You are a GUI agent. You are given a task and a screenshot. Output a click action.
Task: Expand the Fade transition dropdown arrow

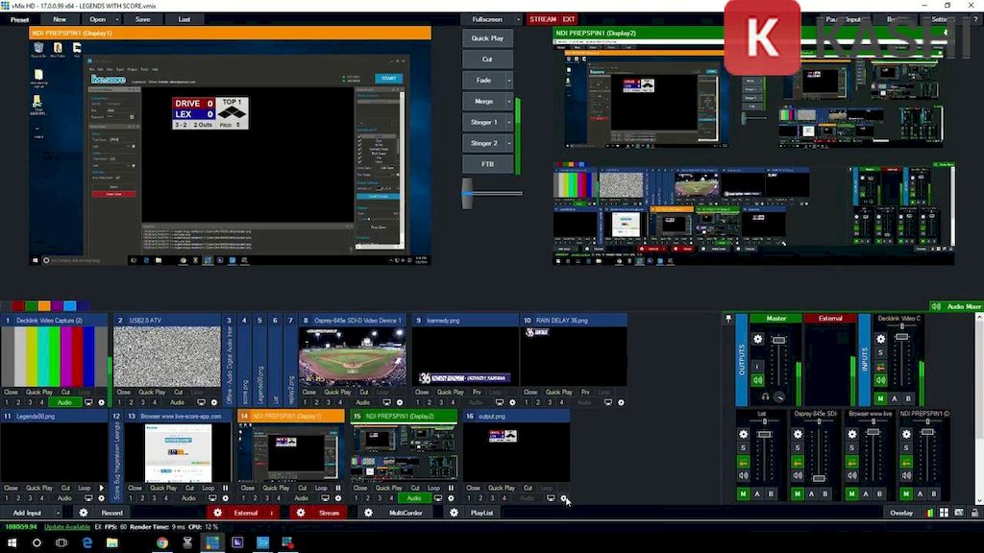(x=508, y=81)
